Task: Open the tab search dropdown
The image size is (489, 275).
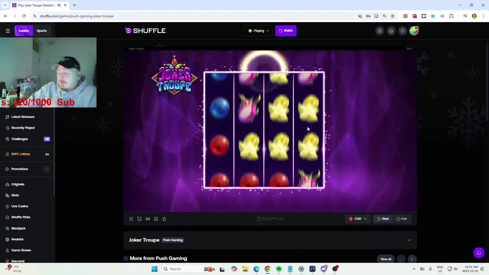Action: [x=5, y=5]
